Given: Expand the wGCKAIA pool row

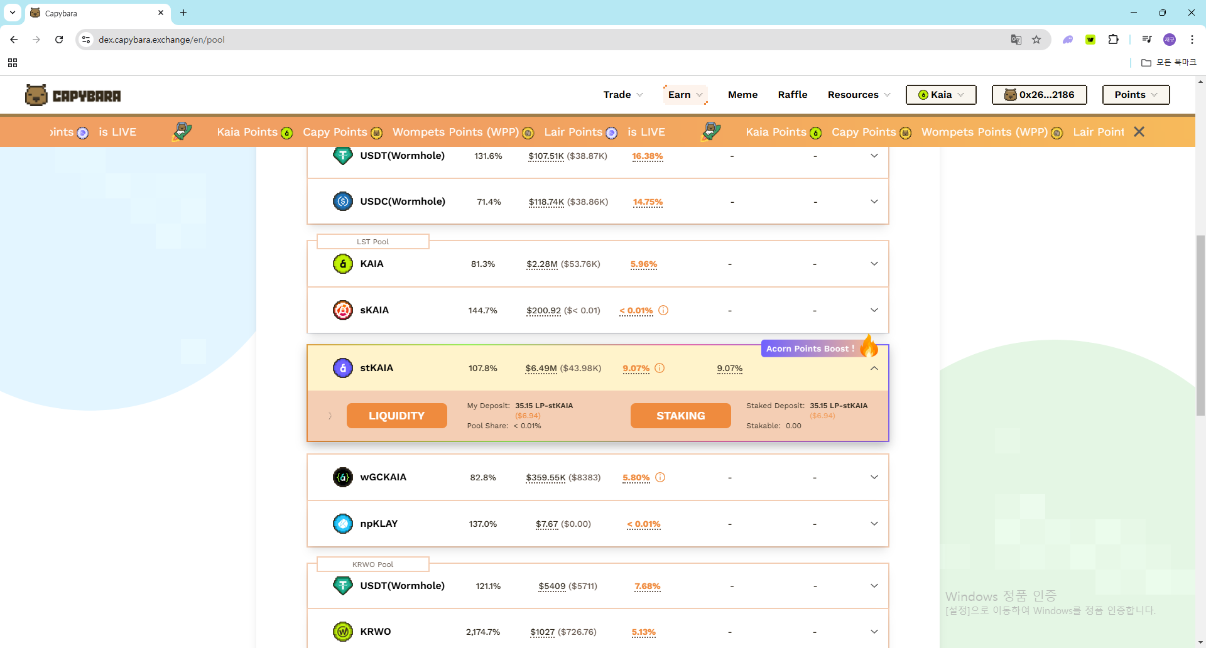Looking at the screenshot, I should click(874, 477).
